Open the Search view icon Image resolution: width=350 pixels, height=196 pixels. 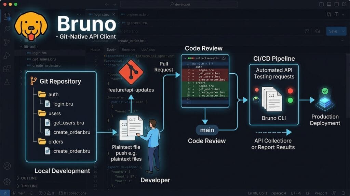7,29
